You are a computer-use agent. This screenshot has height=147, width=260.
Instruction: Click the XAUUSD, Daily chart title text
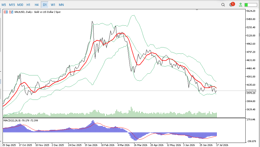click(x=38, y=12)
